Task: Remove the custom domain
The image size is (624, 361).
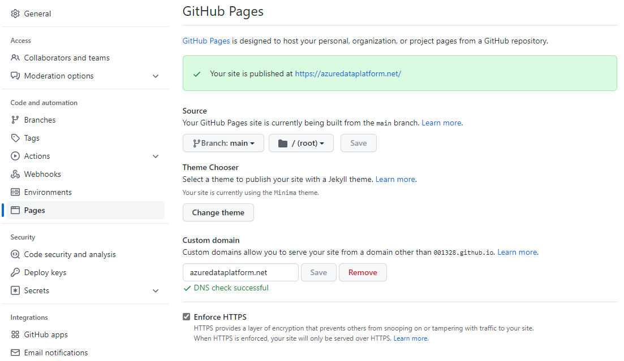Action: point(362,272)
